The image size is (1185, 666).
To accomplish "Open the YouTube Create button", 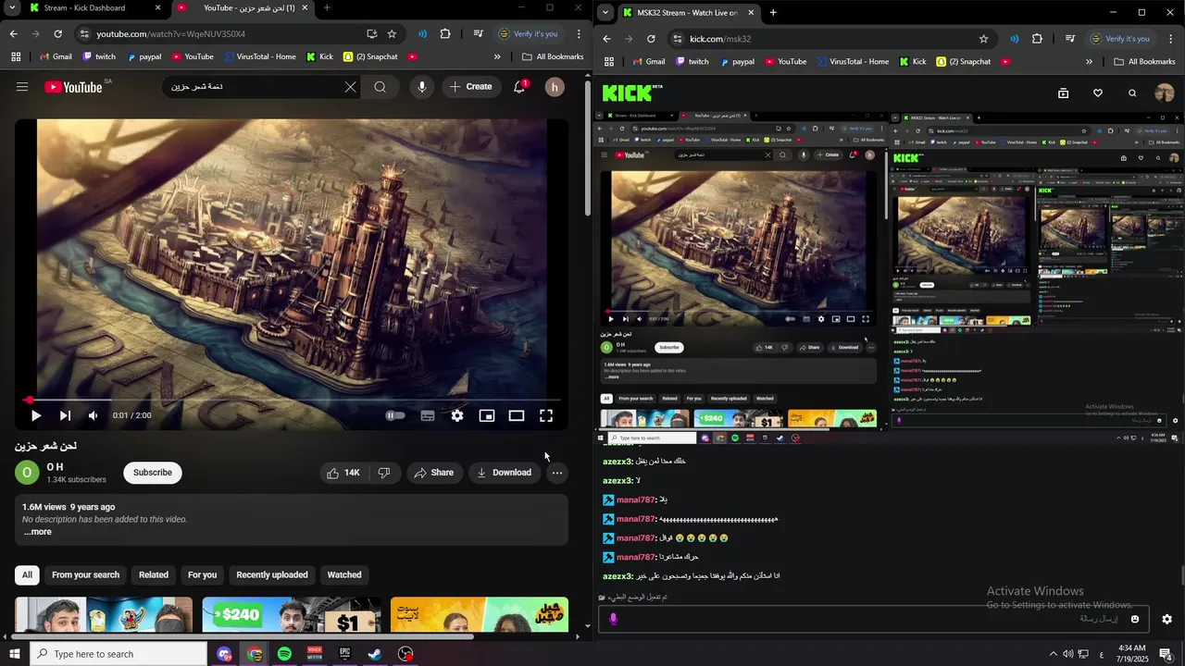I will tap(470, 87).
